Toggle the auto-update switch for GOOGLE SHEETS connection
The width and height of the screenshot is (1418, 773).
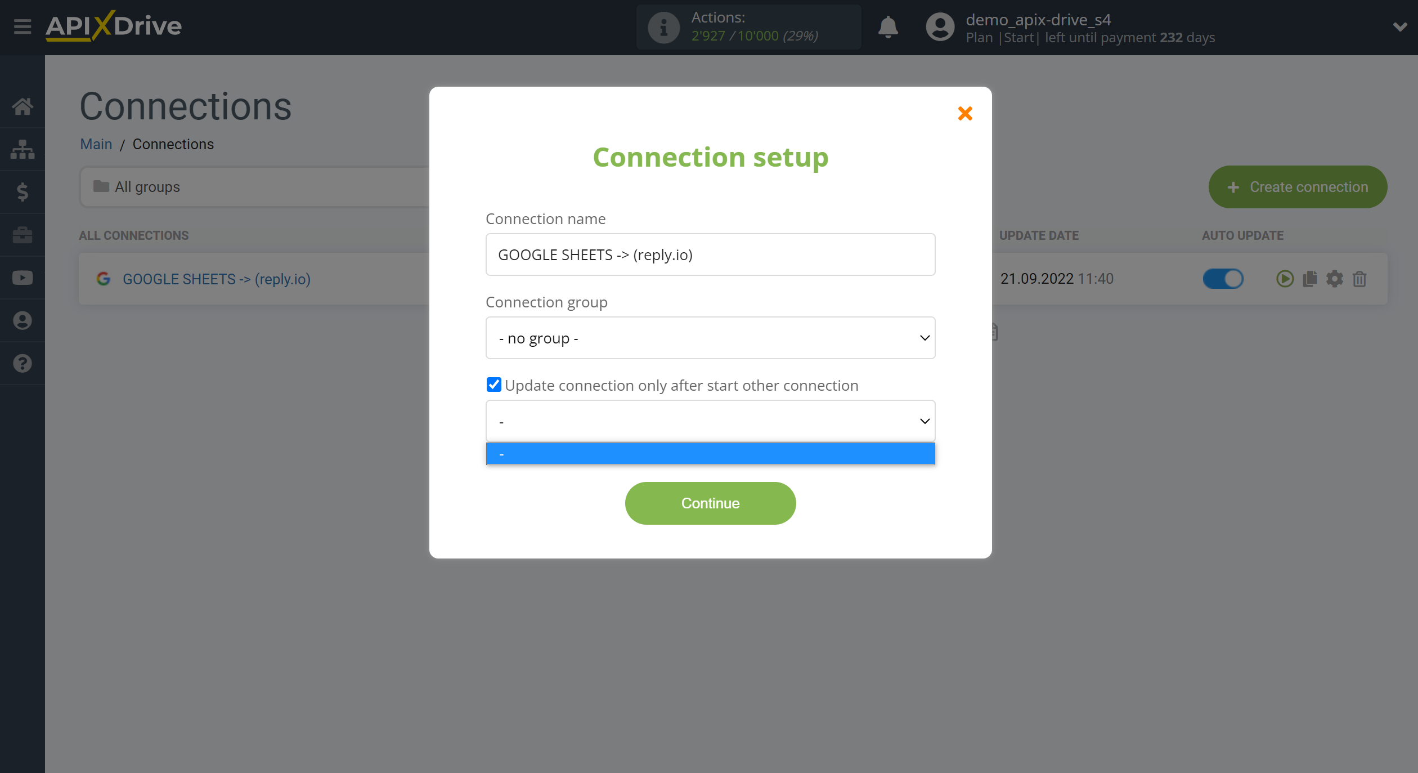click(x=1222, y=278)
